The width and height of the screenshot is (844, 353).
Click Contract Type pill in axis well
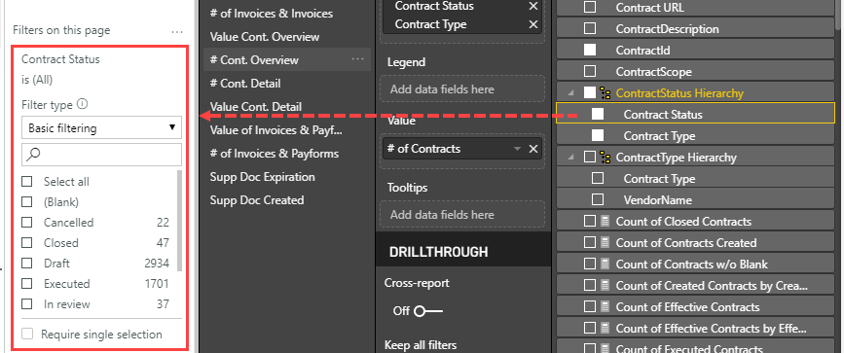[x=430, y=24]
